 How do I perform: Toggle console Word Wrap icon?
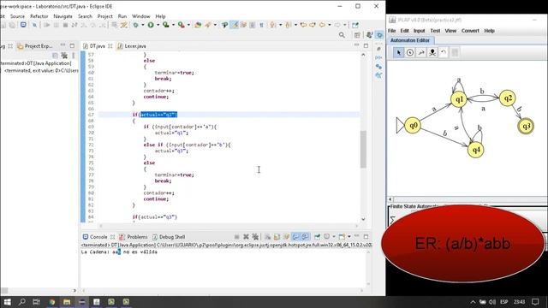click(x=286, y=237)
